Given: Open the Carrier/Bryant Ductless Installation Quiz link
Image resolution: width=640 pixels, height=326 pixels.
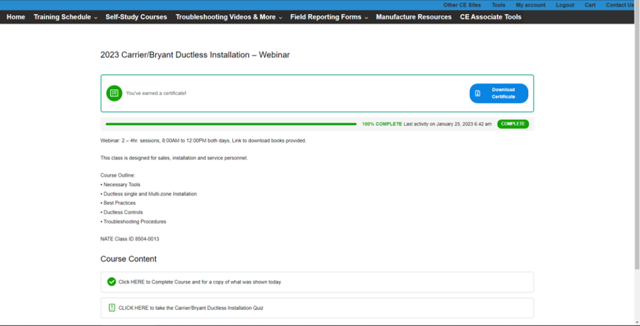Looking at the screenshot, I should coord(317,308).
